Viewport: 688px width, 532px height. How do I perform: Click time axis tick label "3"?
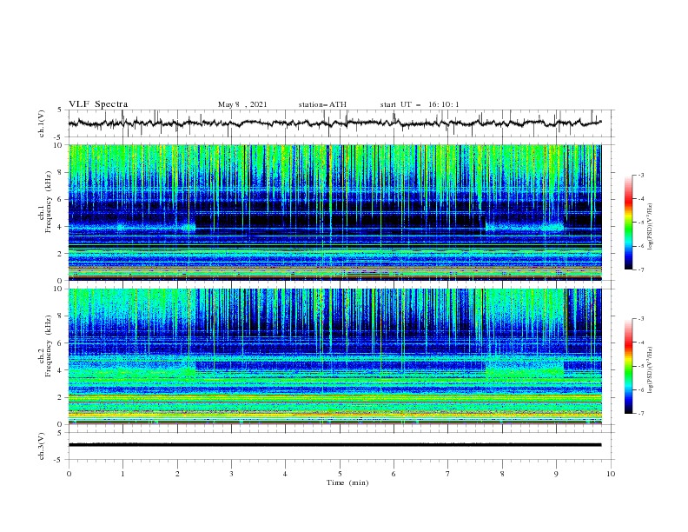pos(231,474)
